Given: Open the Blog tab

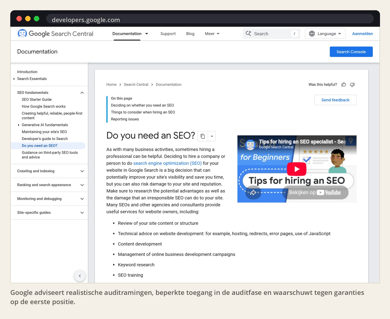Looking at the screenshot, I should pyautogui.click(x=190, y=34).
